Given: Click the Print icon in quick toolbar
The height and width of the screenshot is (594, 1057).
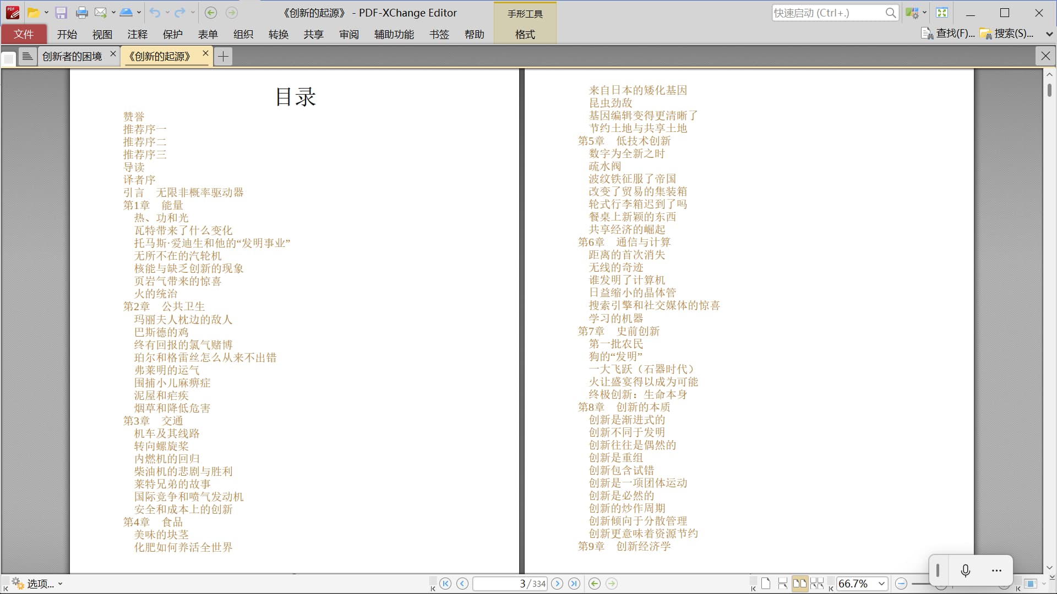Looking at the screenshot, I should click(82, 13).
